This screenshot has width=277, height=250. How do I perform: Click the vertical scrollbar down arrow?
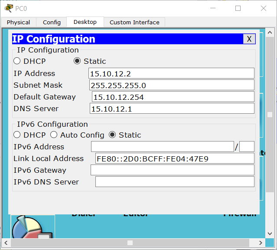click(270, 234)
